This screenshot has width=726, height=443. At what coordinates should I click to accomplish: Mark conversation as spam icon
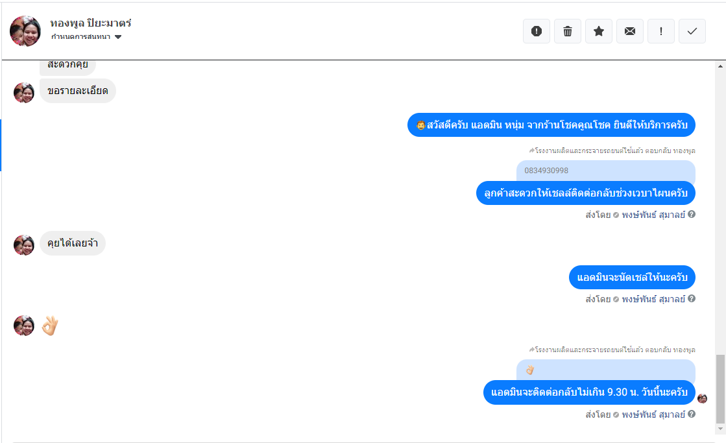536,31
